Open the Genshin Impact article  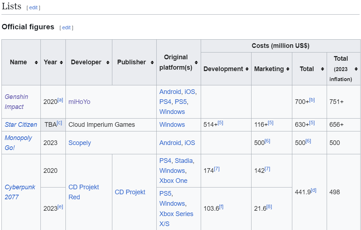16,101
